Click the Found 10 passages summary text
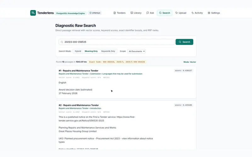Viewport: 252px width, 157px height. tap(71, 62)
